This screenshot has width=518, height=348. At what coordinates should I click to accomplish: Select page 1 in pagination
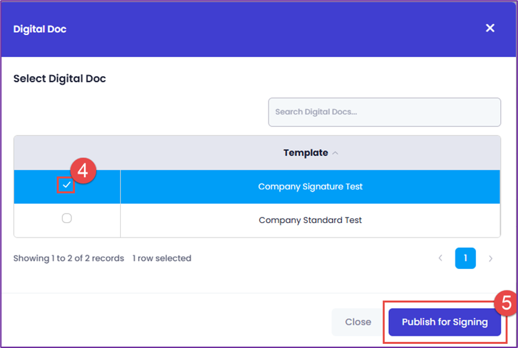point(465,259)
